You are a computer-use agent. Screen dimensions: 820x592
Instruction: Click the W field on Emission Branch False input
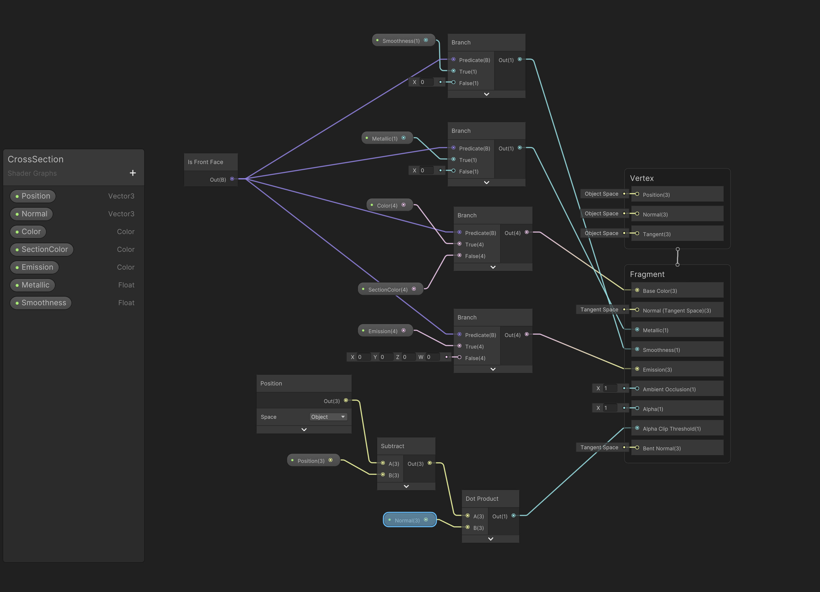(433, 357)
